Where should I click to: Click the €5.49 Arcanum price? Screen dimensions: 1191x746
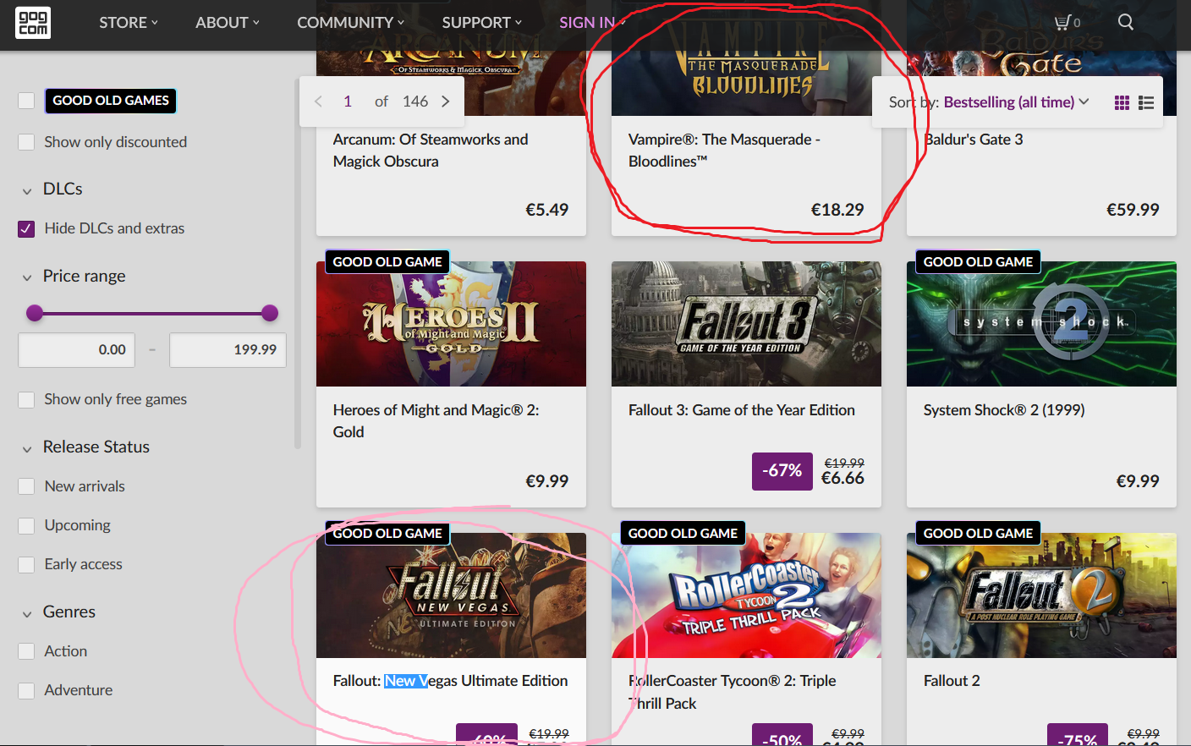pyautogui.click(x=547, y=210)
